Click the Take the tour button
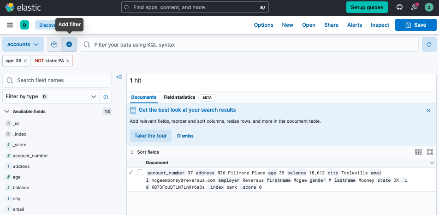This screenshot has height=215, width=439. click(x=151, y=136)
